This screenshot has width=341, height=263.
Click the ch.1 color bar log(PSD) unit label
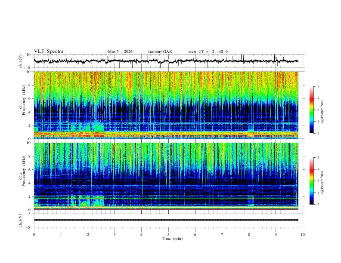(322, 112)
